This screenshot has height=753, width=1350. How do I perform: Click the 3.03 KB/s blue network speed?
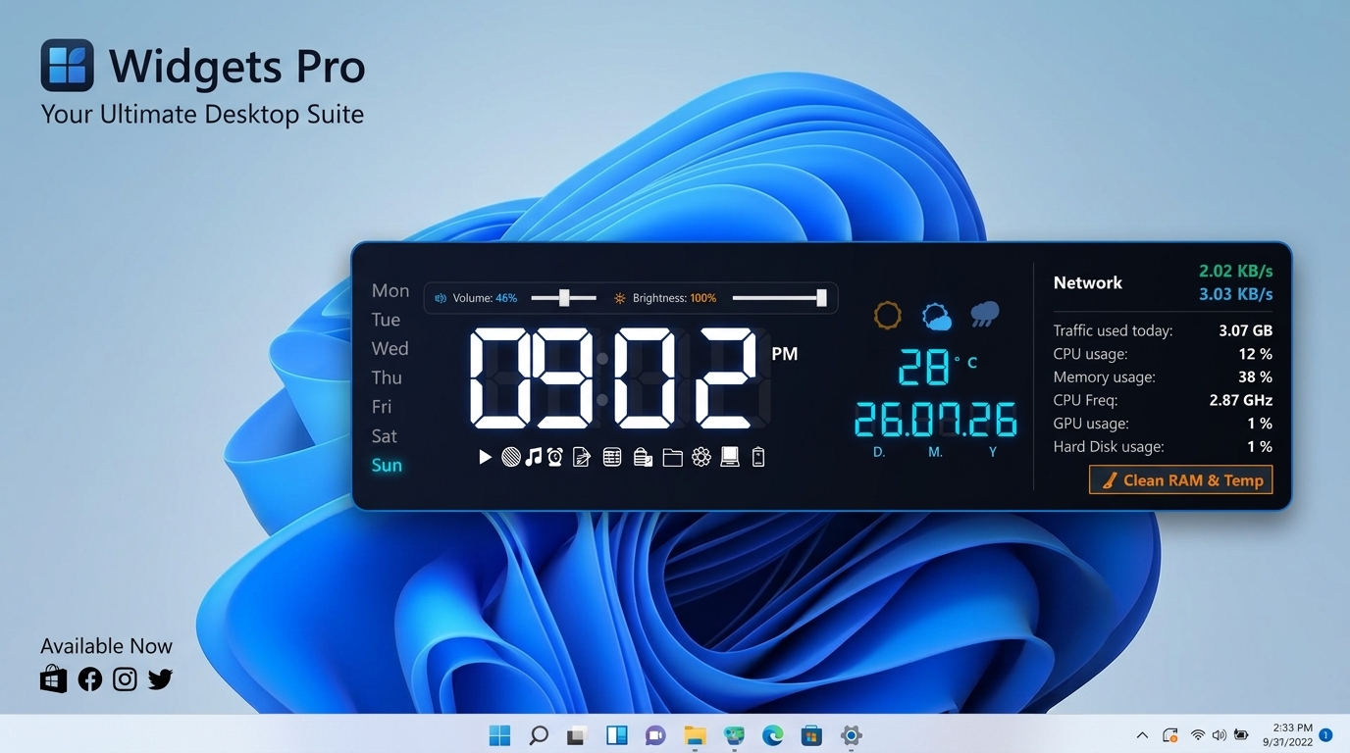[1235, 294]
